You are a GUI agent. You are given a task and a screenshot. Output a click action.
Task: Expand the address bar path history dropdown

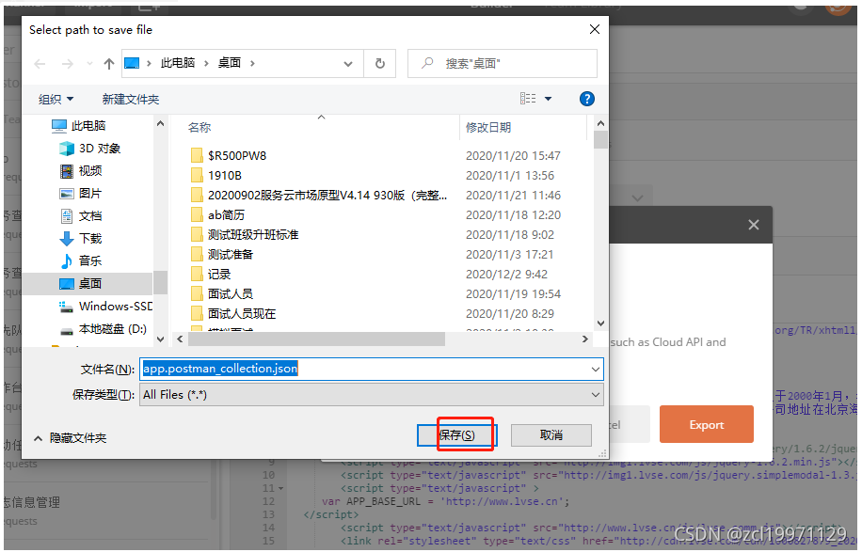tap(348, 64)
